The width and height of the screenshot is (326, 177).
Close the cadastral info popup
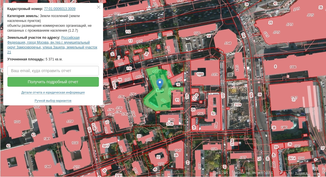point(99,7)
